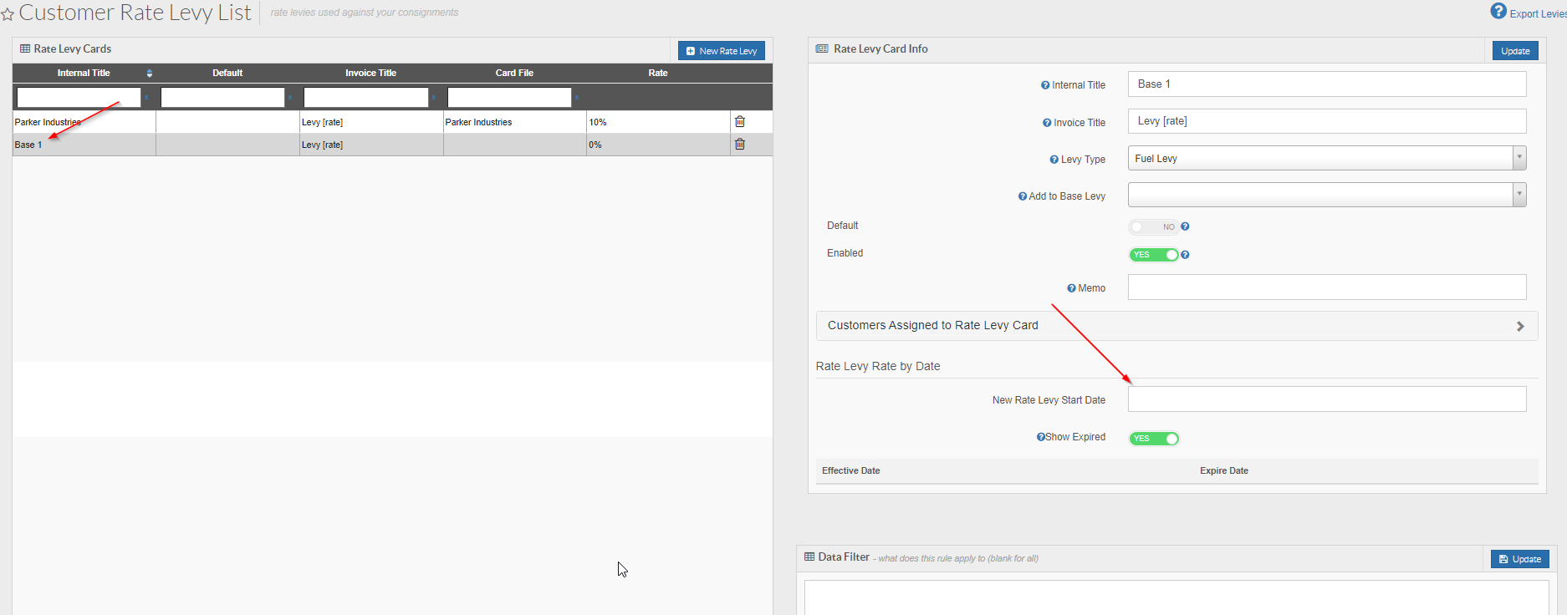Click the Data Filter panel table icon
Viewport: 1567px width, 615px height.
coord(809,557)
